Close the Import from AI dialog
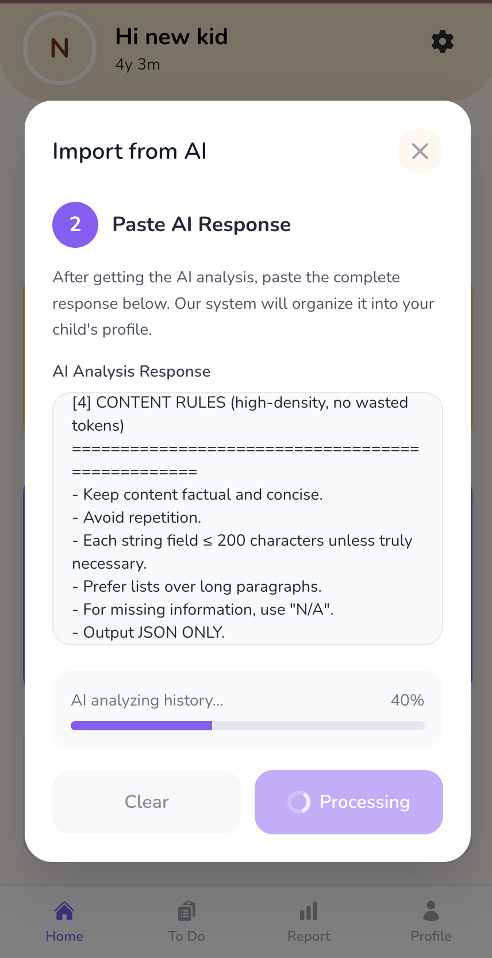The height and width of the screenshot is (958, 492). click(x=420, y=151)
